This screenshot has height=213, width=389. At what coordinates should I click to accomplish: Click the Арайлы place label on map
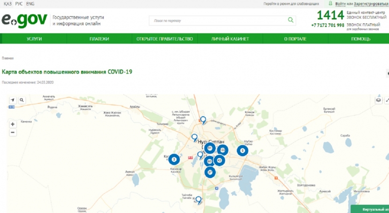(x=135, y=107)
